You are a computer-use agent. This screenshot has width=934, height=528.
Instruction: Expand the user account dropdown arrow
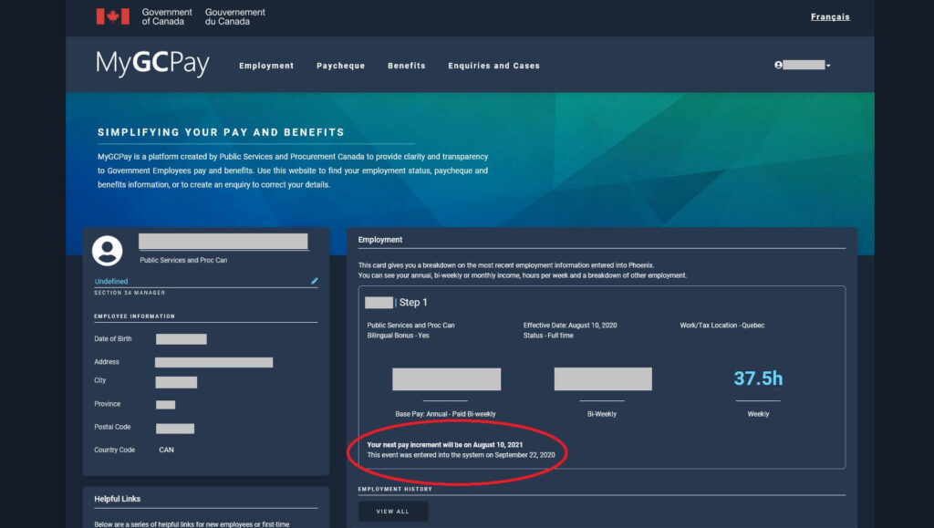[828, 66]
